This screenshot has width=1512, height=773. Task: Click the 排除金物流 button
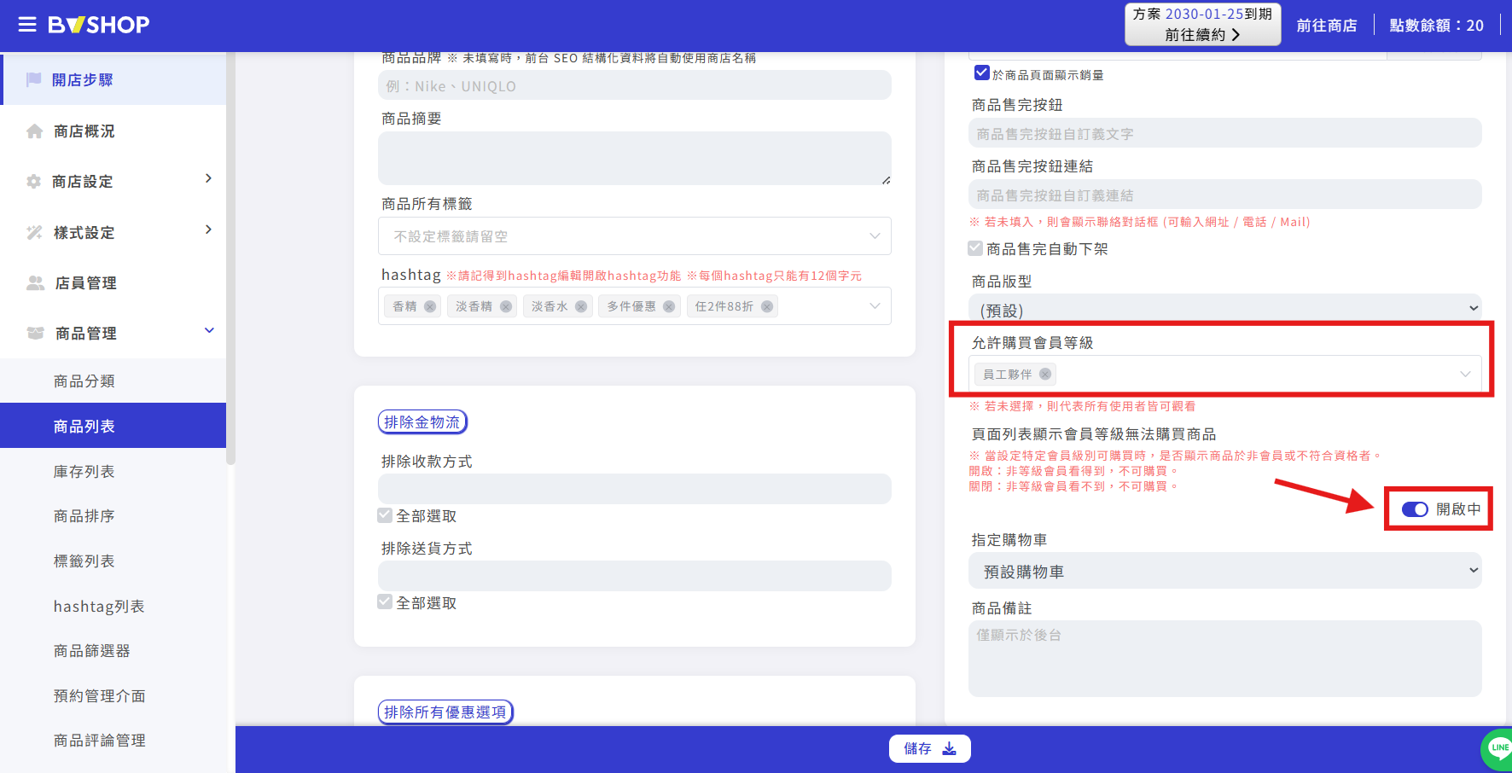(422, 421)
